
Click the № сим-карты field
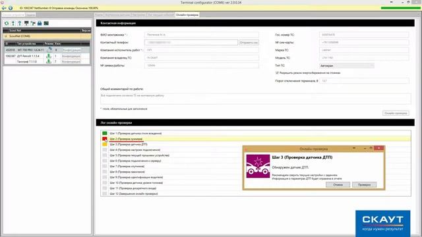tap(364, 42)
